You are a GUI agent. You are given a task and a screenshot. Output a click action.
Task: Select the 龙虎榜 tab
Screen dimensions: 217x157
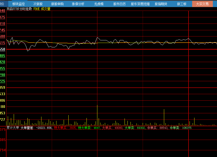tap(99, 4)
